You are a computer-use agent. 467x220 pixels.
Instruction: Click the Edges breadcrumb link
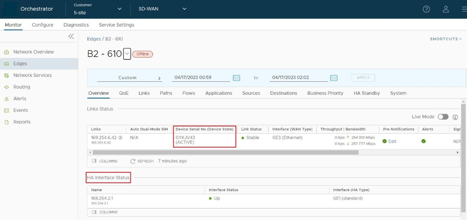click(93, 39)
